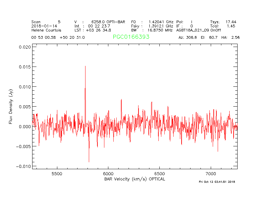Click the observation date 2018-01-14
Screen dimensions: 279x197
coord(44,26)
